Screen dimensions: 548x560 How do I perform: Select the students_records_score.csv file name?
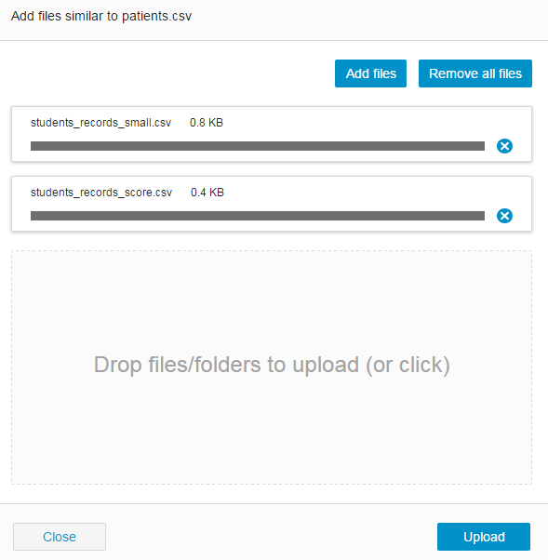[x=101, y=193]
